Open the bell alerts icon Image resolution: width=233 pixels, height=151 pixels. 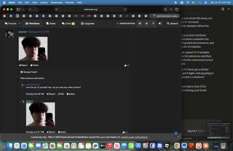pos(147,23)
